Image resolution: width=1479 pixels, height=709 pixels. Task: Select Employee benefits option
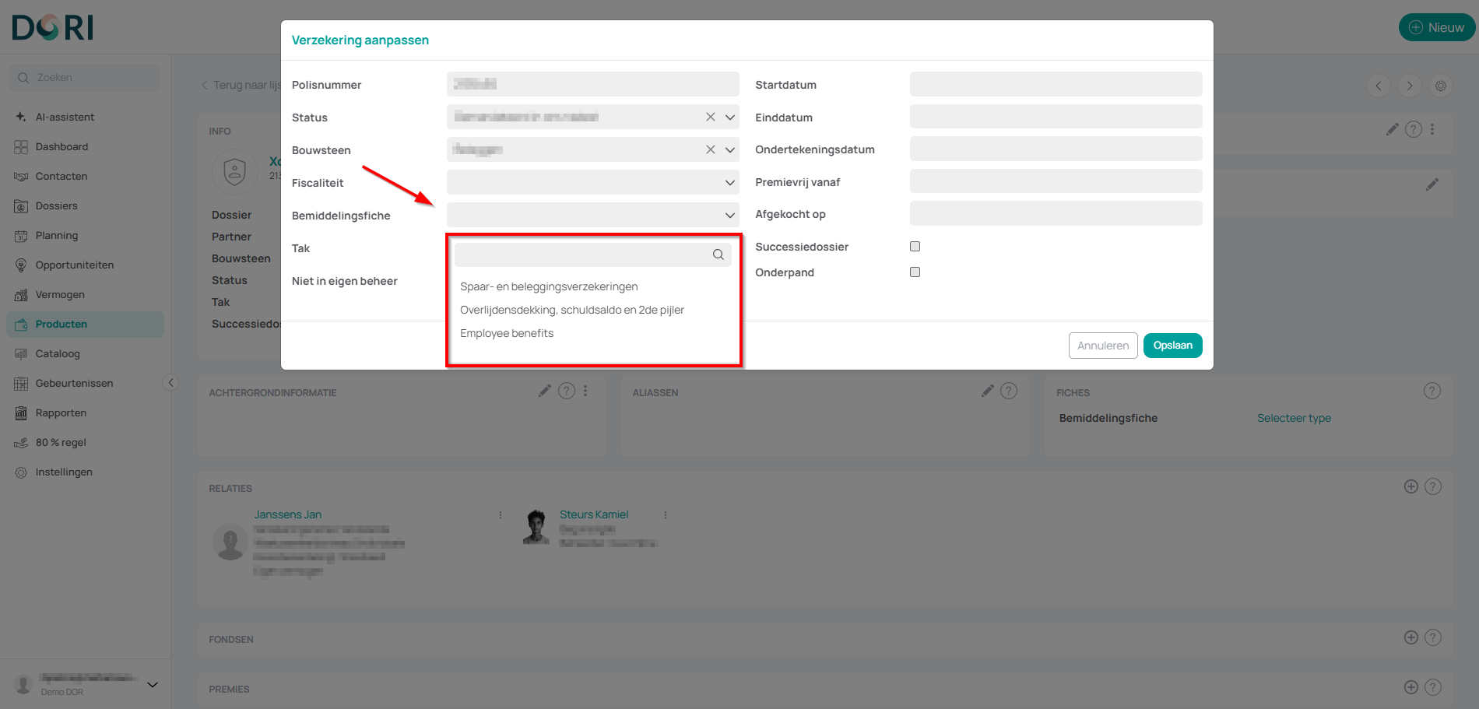(x=507, y=333)
